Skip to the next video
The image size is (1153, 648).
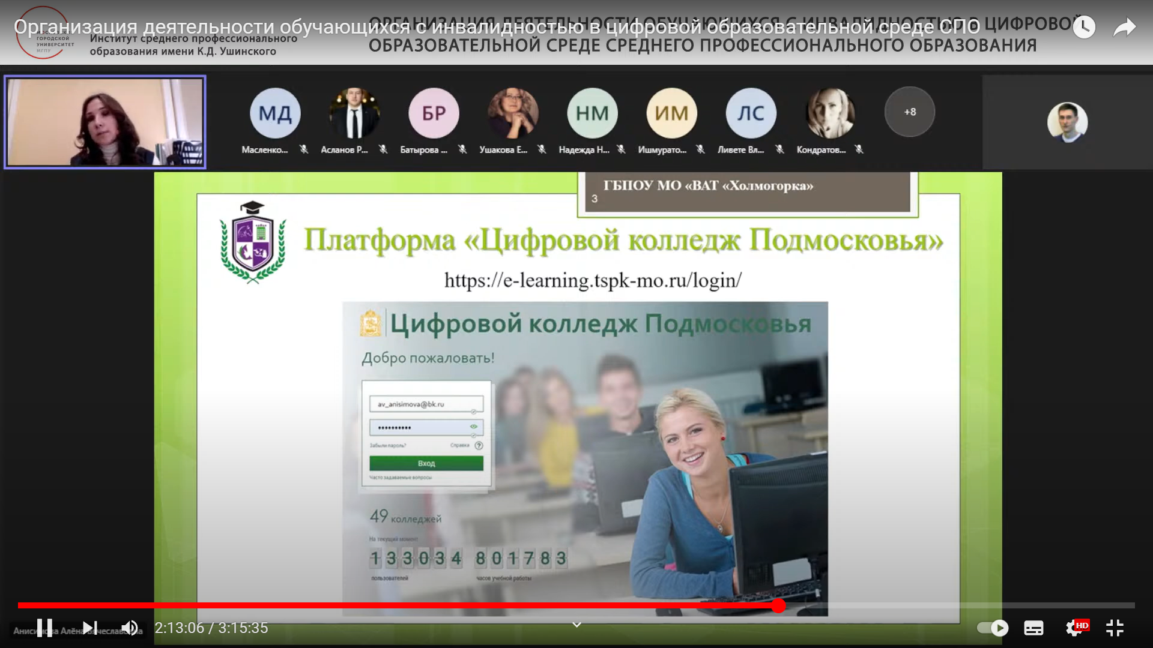click(90, 628)
